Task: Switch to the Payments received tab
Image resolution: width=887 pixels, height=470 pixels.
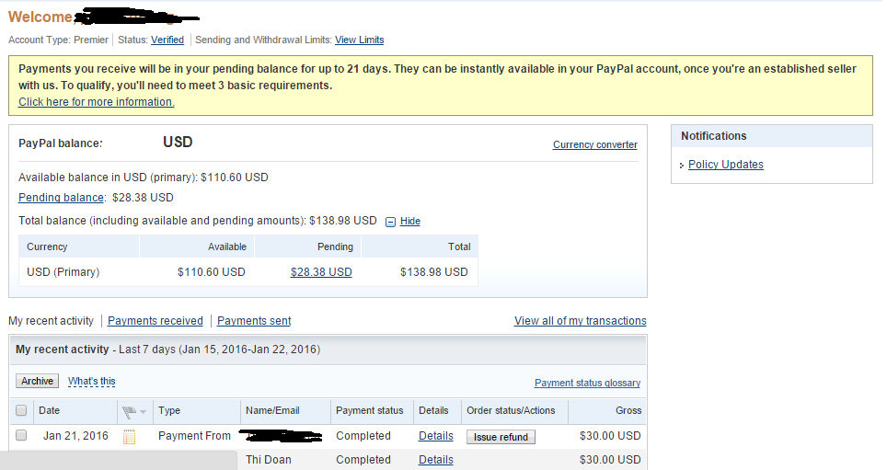Action: (155, 321)
